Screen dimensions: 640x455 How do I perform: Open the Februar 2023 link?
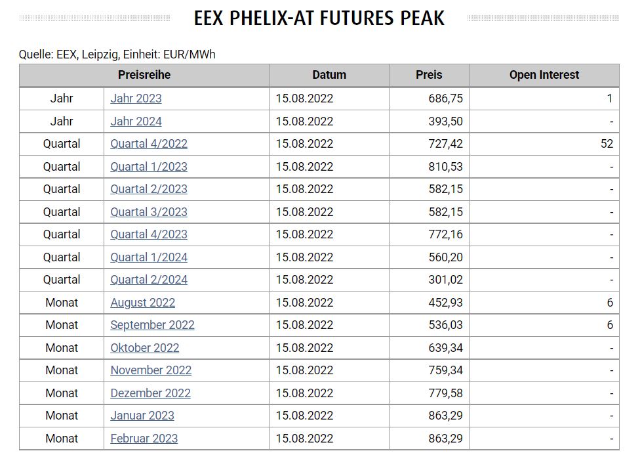[144, 439]
